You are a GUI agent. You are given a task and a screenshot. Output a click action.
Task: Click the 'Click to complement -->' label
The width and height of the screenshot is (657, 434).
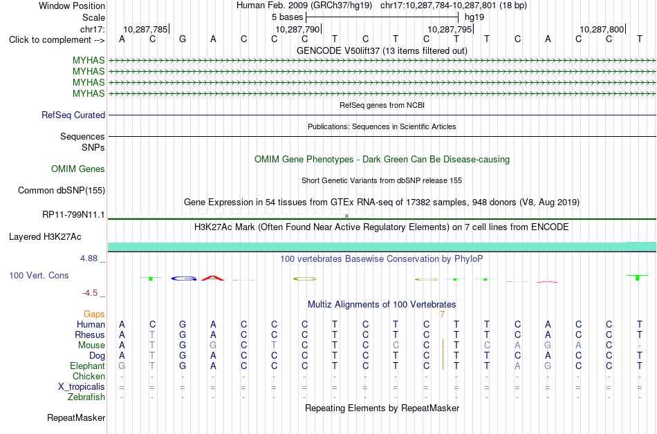[57, 40]
